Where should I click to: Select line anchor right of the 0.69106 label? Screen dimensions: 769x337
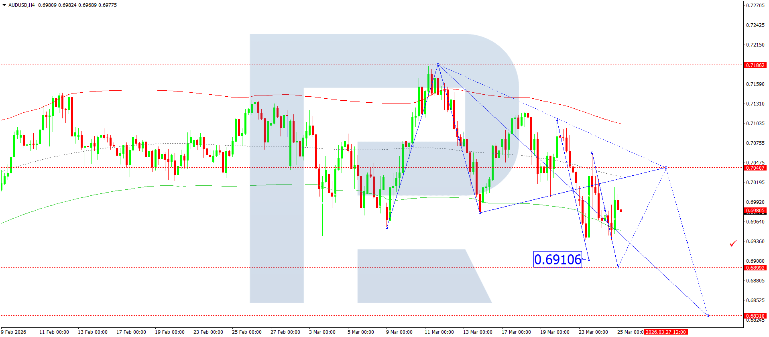(x=589, y=260)
